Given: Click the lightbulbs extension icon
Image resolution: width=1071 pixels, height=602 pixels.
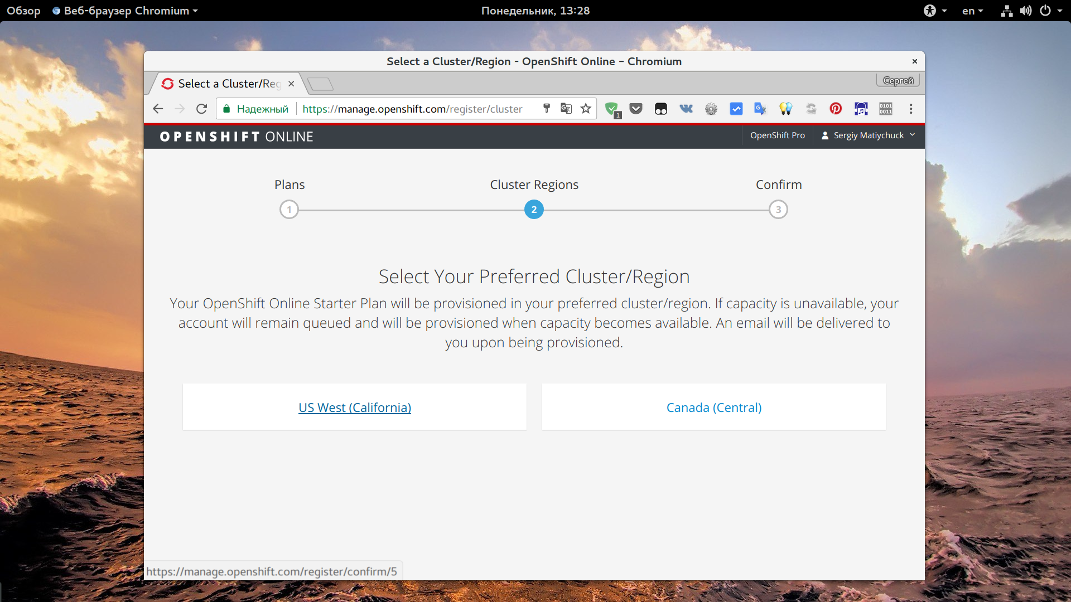Looking at the screenshot, I should click(785, 109).
